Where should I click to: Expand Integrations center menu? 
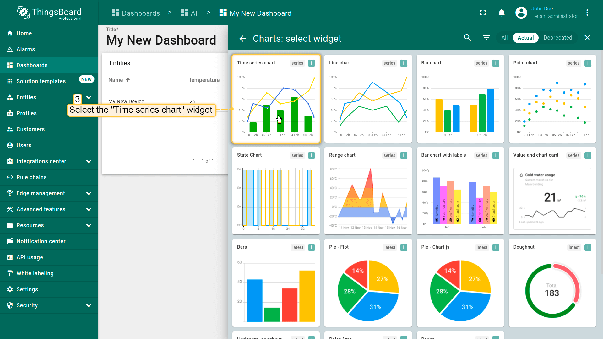pyautogui.click(x=89, y=161)
